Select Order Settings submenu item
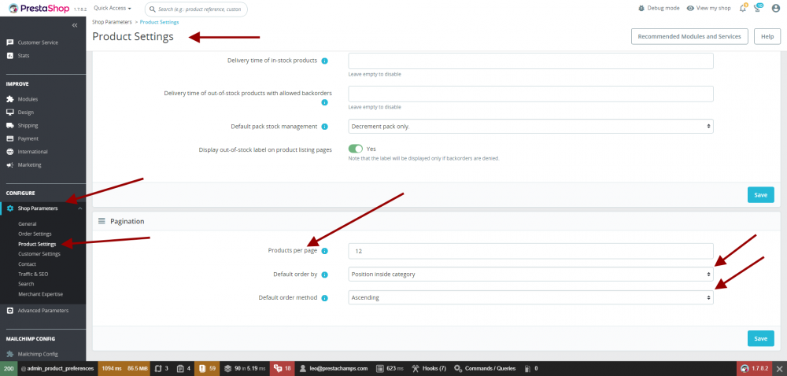Screen dimensions: 787x376 35,234
